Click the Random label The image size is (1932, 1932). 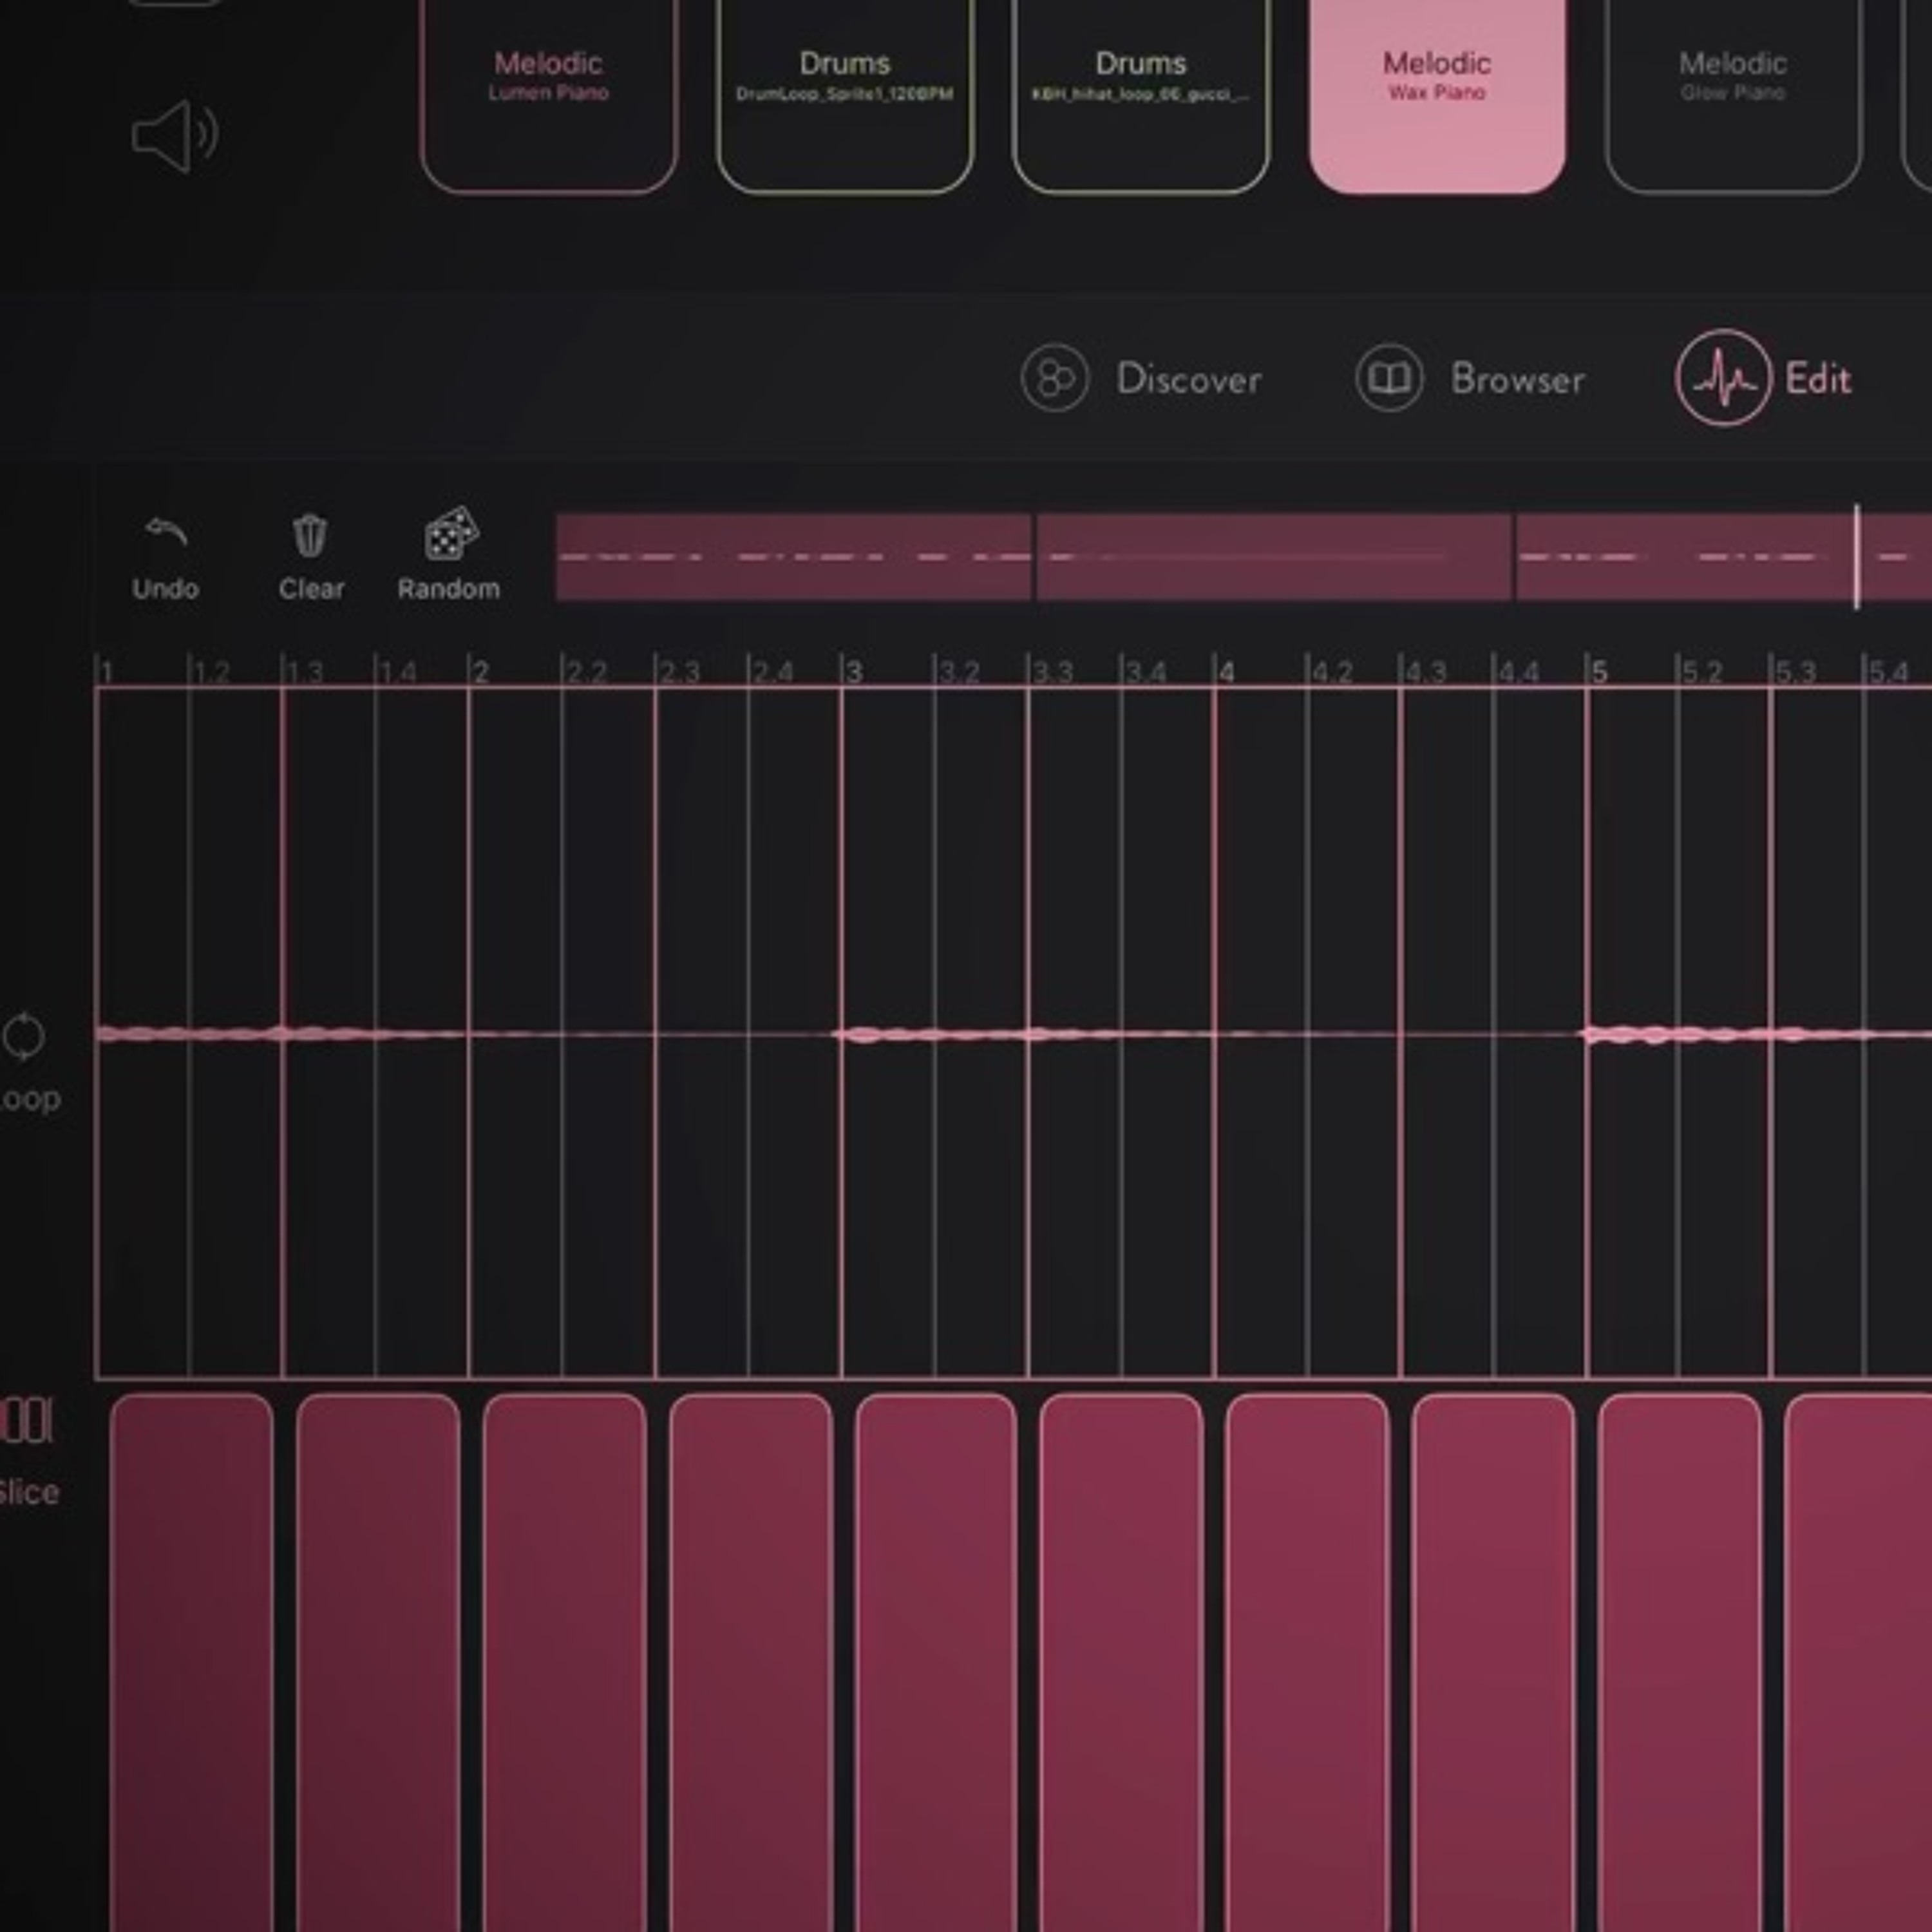449,589
